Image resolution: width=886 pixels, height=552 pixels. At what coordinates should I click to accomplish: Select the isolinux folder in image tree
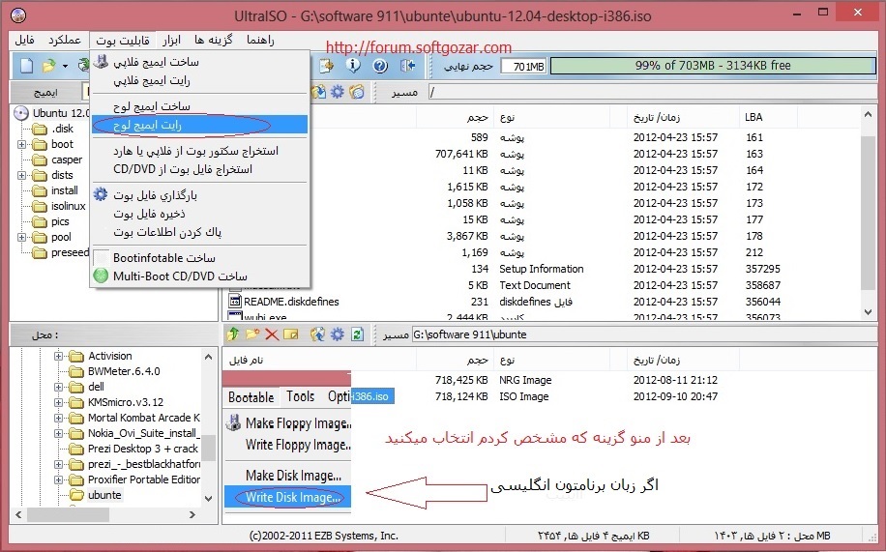tap(69, 206)
